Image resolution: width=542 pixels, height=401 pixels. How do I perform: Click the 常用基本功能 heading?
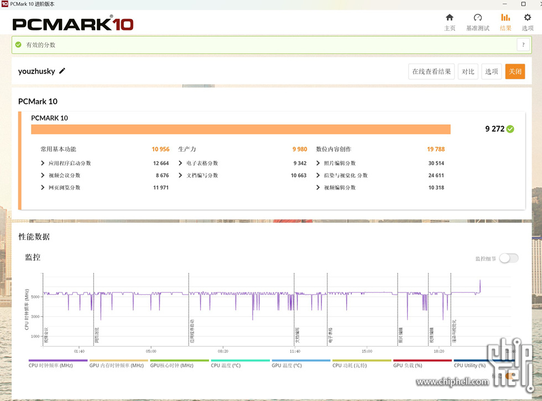59,149
